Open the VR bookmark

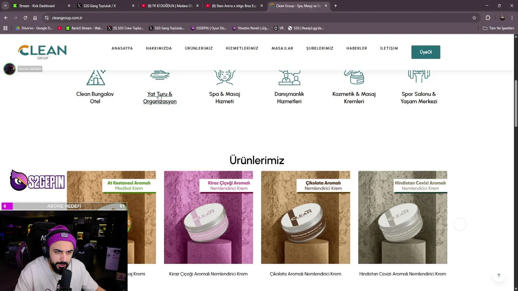pos(279,28)
